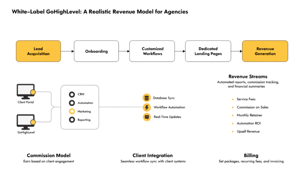Screen dimensions: 304x174
Task: Click 'Earn based on client engagement' text
Action: (49, 161)
